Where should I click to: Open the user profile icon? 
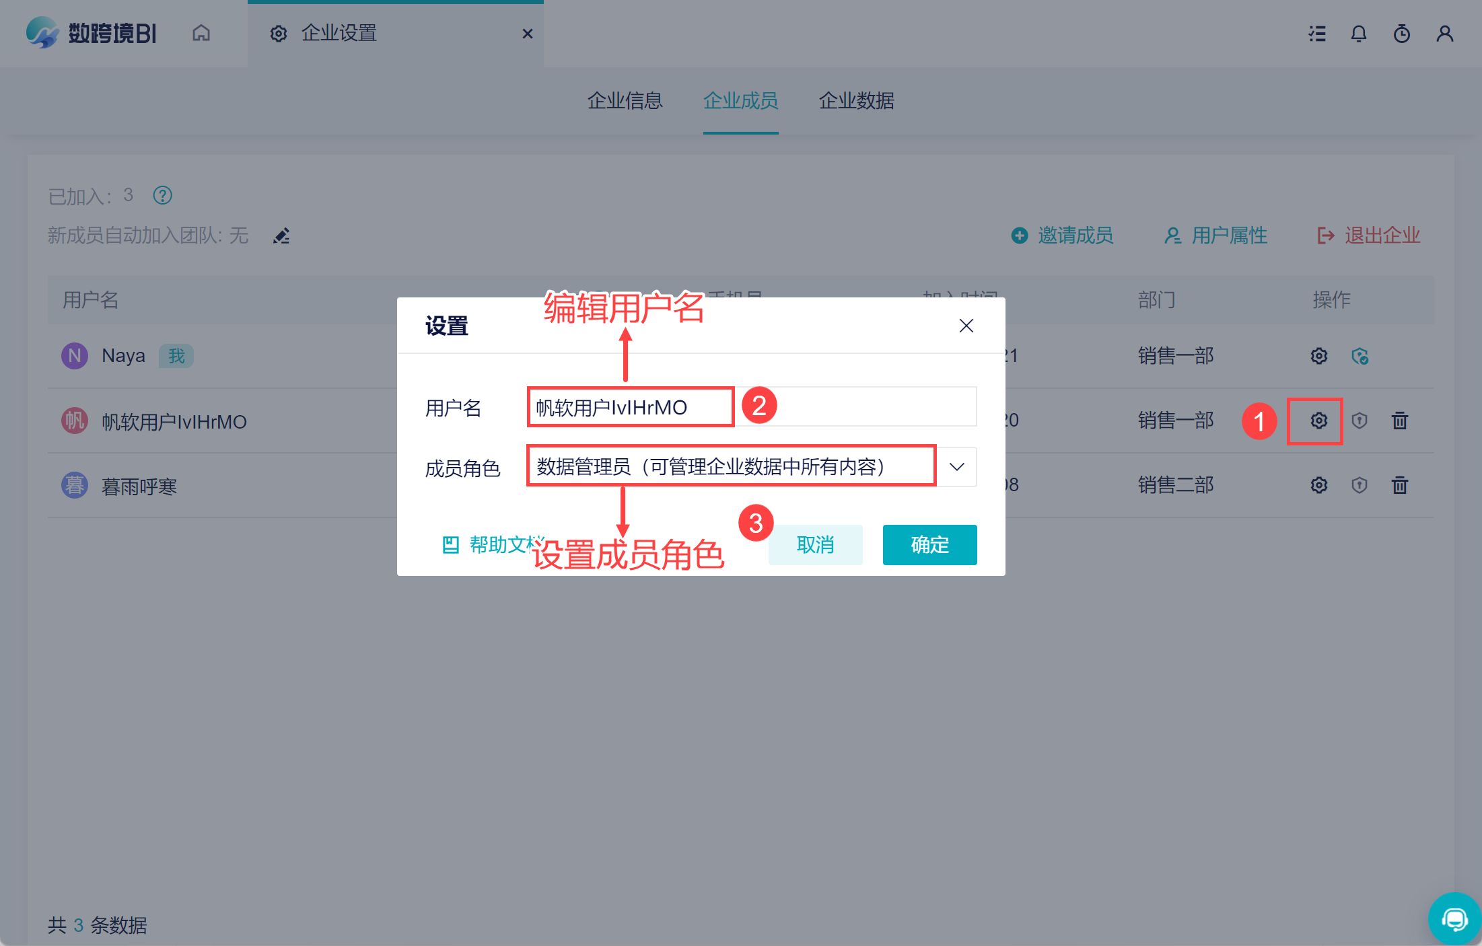1444,34
